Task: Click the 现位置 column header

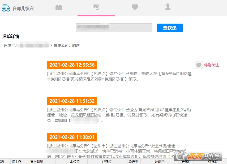Action: [75, 161]
